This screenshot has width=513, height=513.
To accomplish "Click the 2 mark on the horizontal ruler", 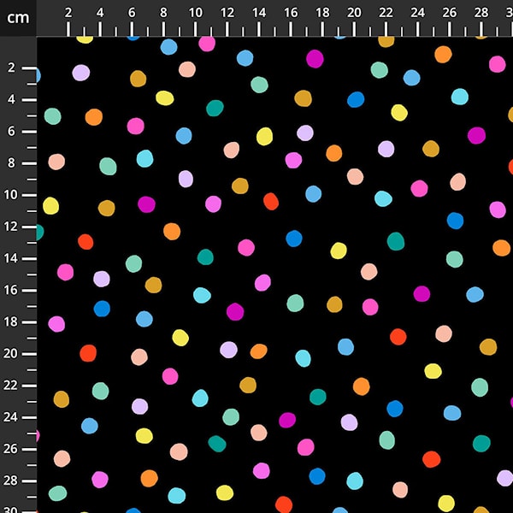I will point(68,13).
